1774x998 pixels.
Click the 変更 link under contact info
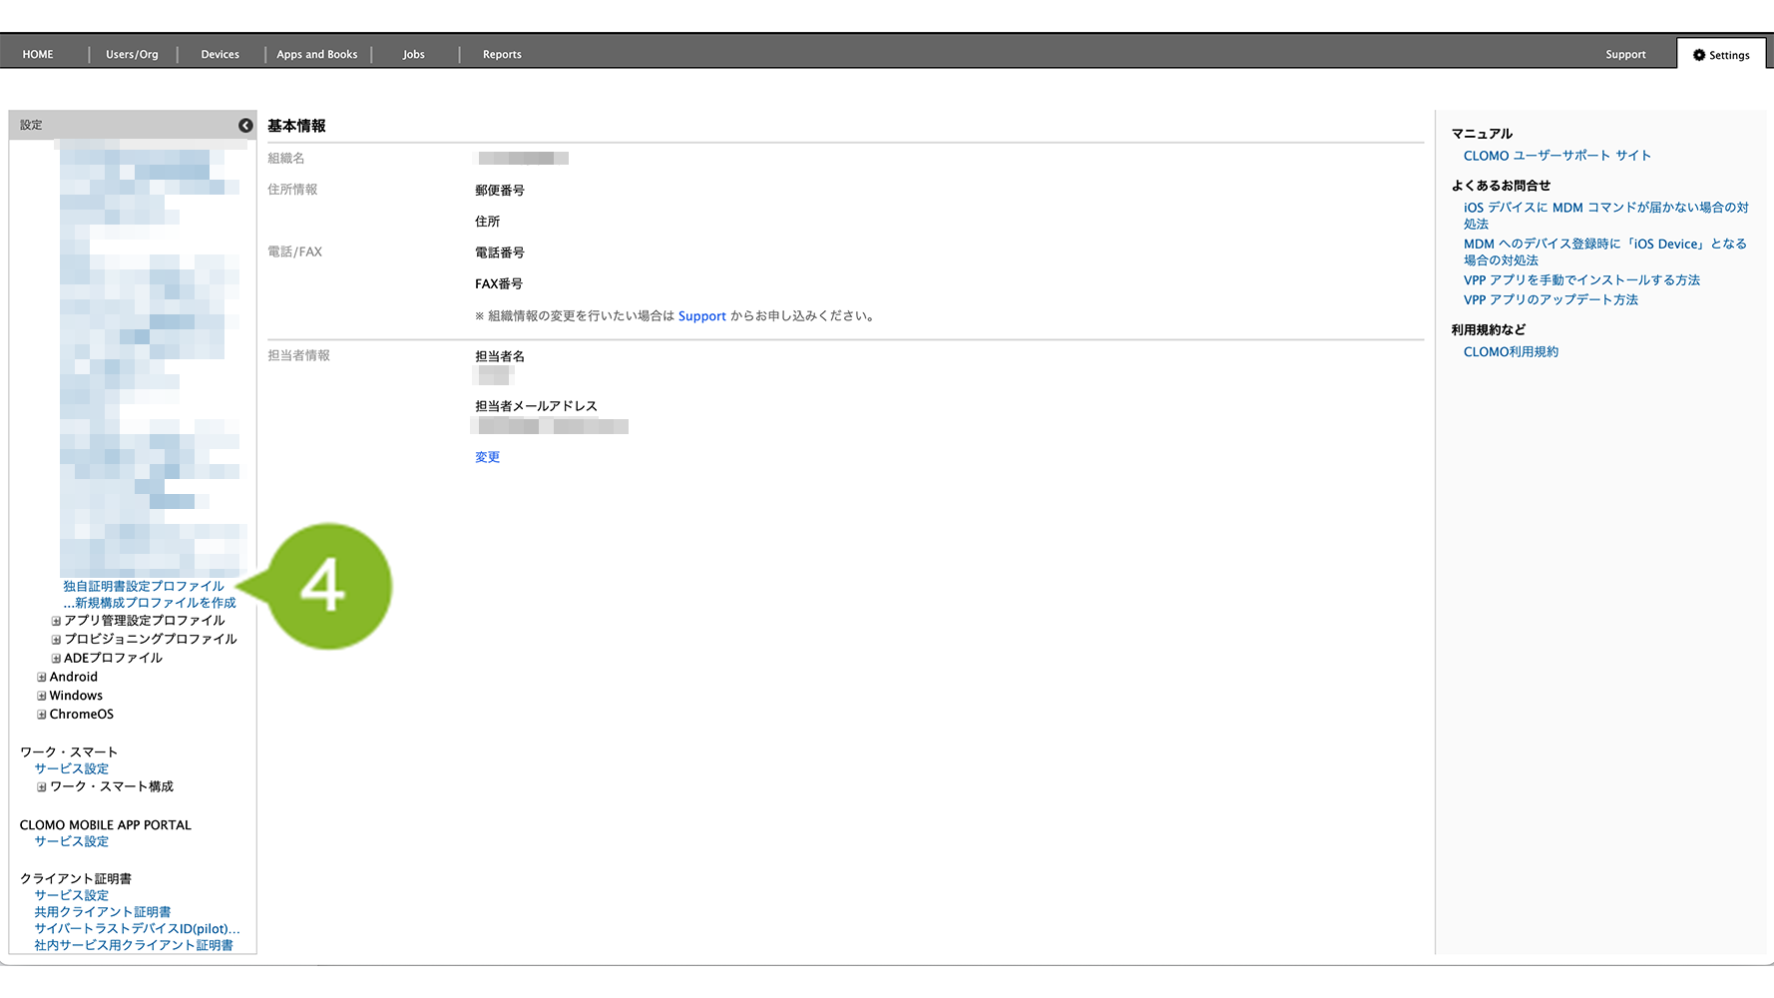[x=487, y=457]
